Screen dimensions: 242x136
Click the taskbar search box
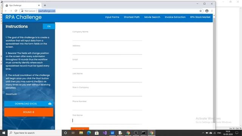(x=34, y=133)
